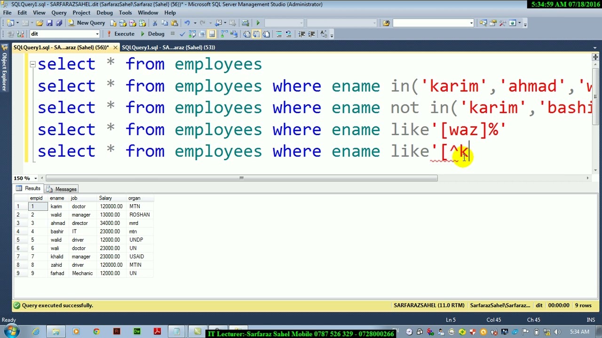
Task: Click the Save icon
Action: click(49, 23)
